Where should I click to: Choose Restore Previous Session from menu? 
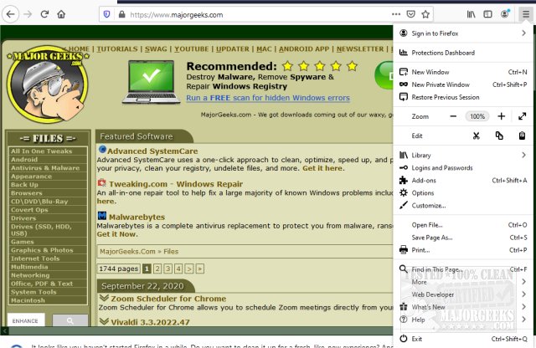click(446, 97)
